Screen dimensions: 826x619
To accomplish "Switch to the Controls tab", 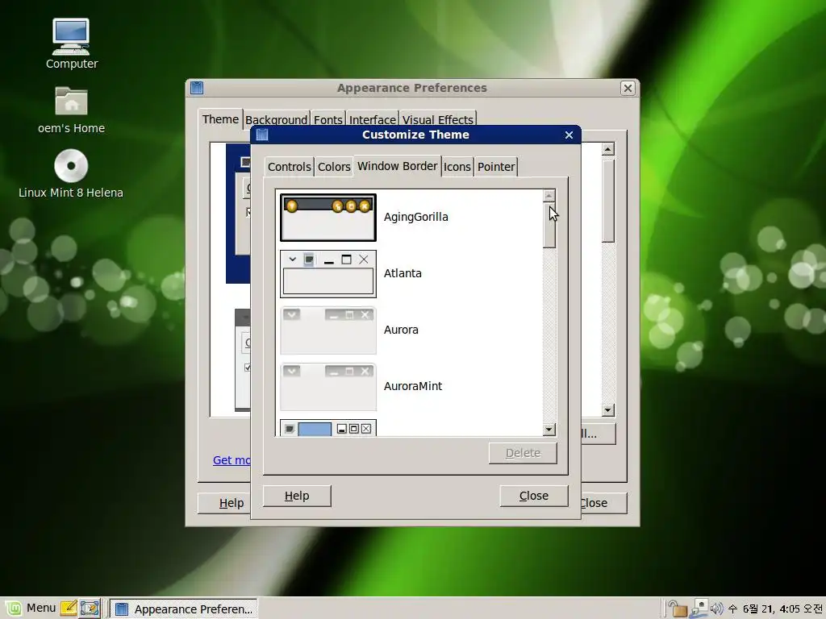I will coord(290,167).
